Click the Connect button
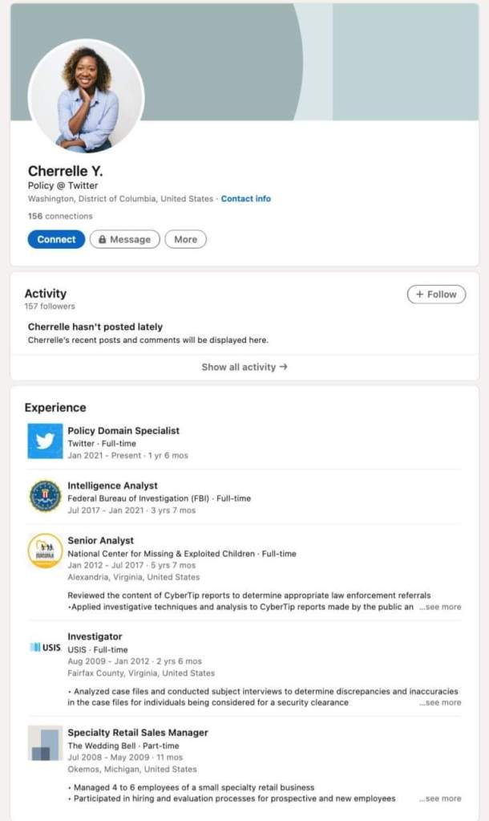Screen dimensions: 489x821 56,239
